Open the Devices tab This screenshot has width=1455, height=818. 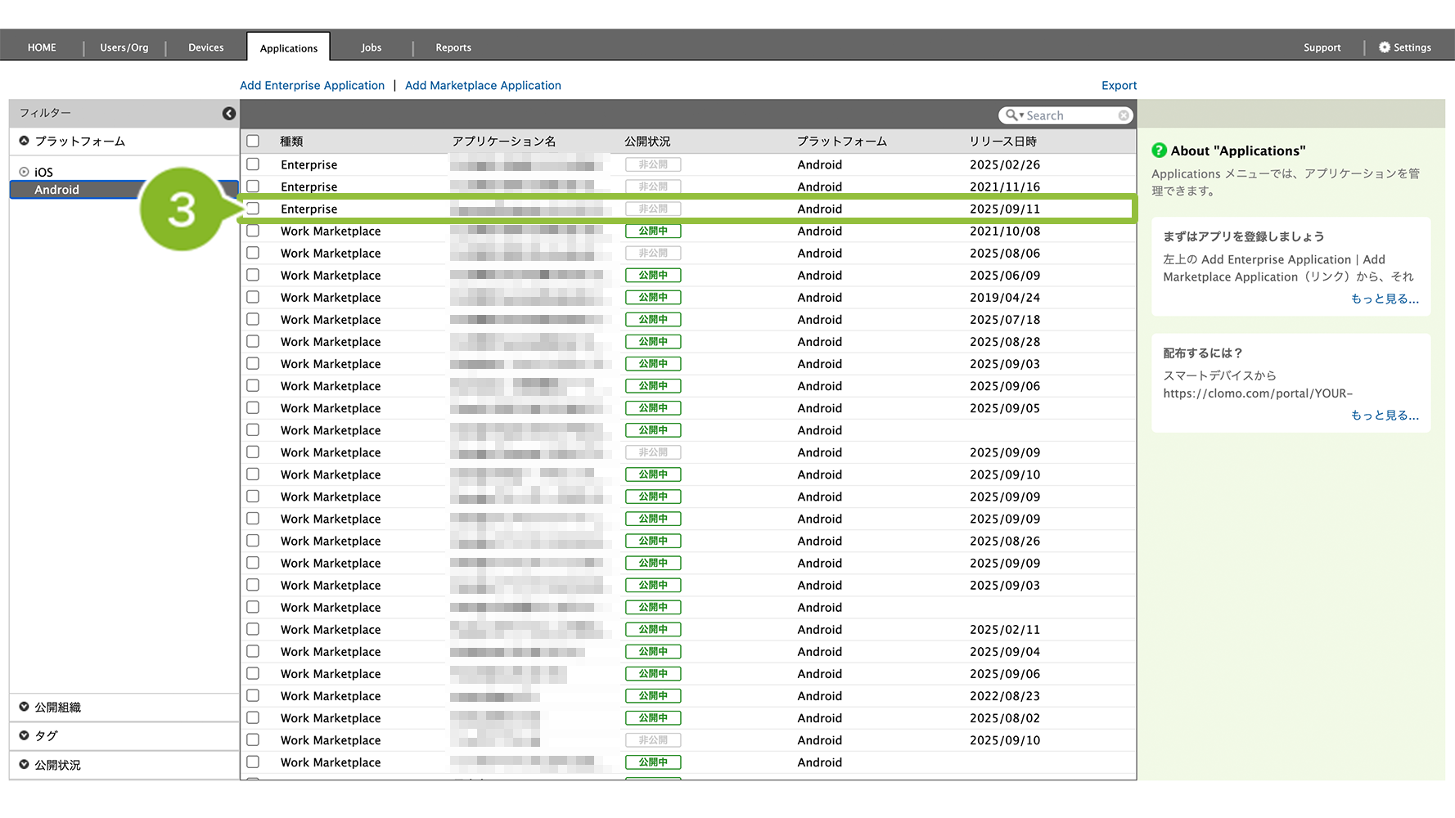(205, 47)
